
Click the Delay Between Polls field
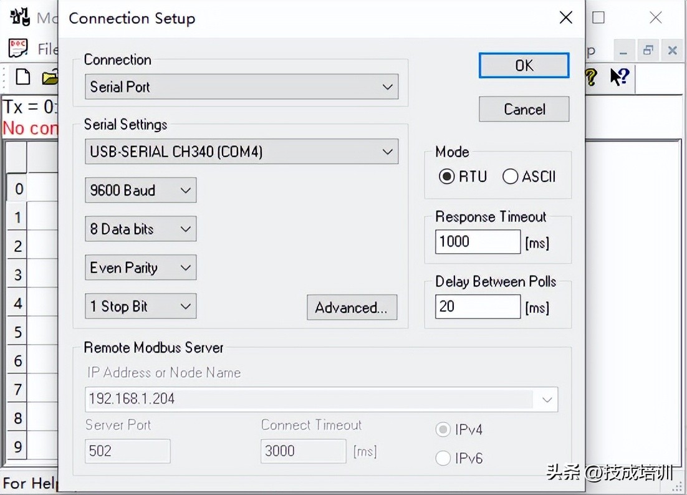point(478,306)
